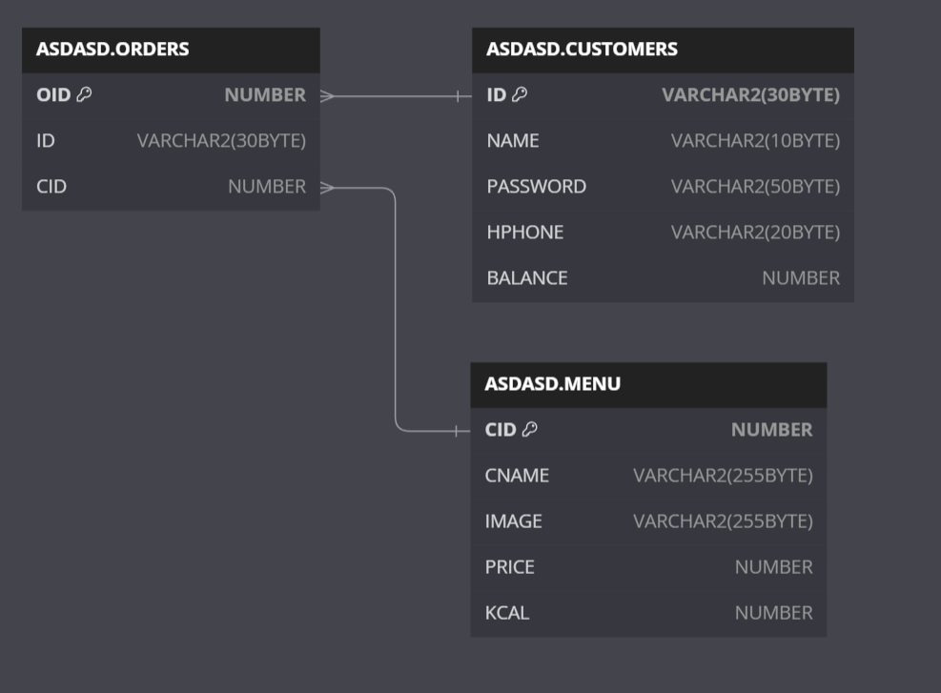Viewport: 941px width, 693px height.
Task: Click the relationship line endpoint at MENU CID
Action: click(458, 431)
